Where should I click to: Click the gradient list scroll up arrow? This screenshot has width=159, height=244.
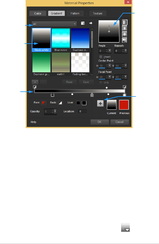click(x=92, y=29)
